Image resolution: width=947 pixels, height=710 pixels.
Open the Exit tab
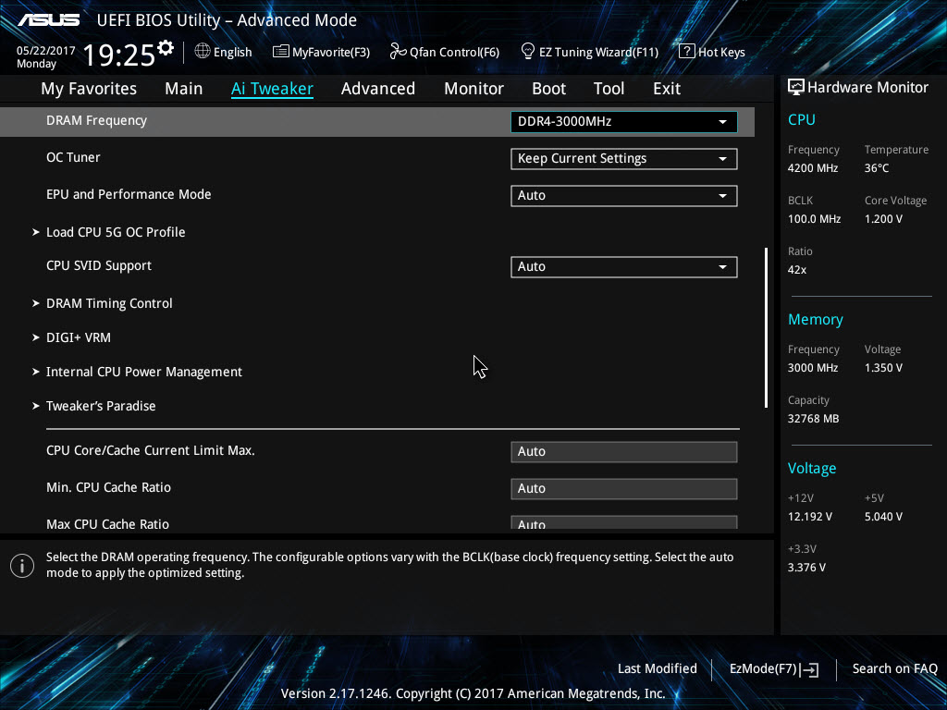pyautogui.click(x=667, y=89)
